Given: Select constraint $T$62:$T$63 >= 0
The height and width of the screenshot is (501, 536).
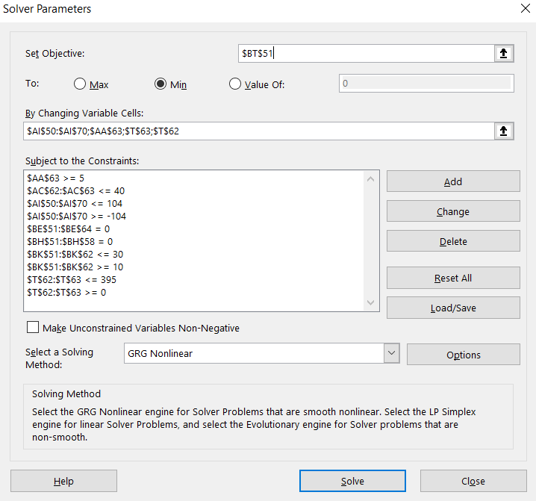Looking at the screenshot, I should click(x=66, y=292).
